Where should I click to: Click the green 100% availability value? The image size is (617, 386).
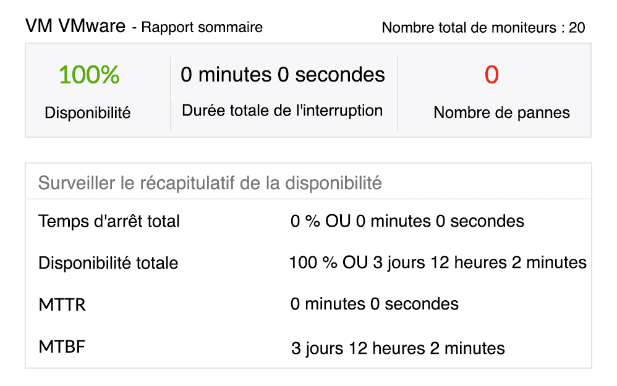click(x=89, y=75)
